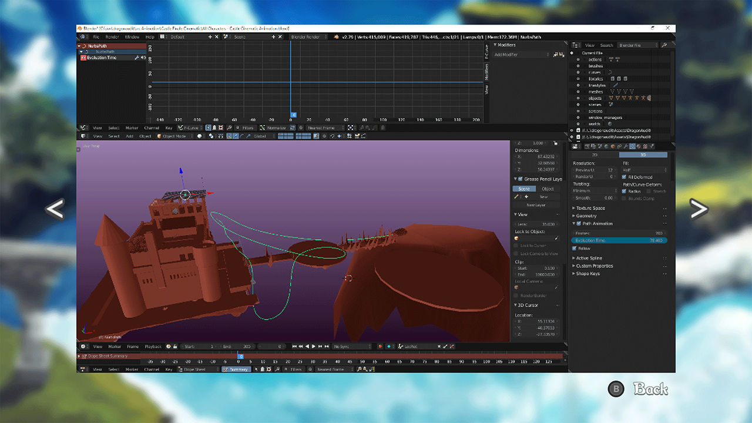Click the Blender logo icon in the top menu bar
The height and width of the screenshot is (423, 752).
(83, 36)
